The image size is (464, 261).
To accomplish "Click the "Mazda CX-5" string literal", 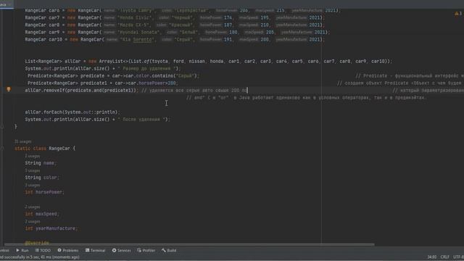I will (133, 25).
